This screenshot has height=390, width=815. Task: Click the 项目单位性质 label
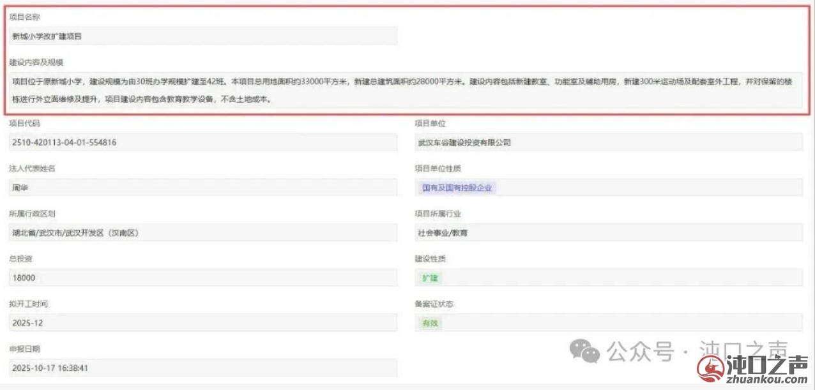pos(438,169)
